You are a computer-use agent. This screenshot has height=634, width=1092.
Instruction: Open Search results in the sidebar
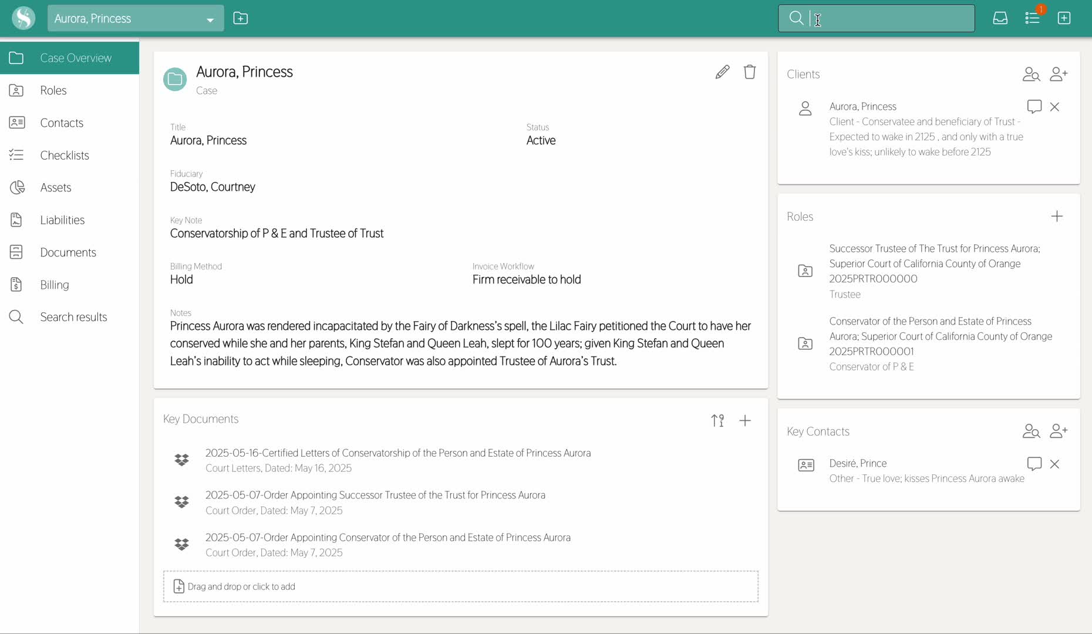pyautogui.click(x=69, y=317)
